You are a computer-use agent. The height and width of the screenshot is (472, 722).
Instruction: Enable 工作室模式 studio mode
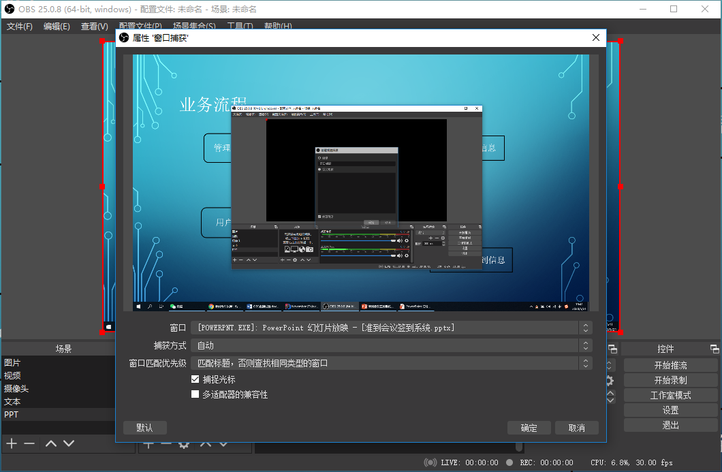(670, 395)
